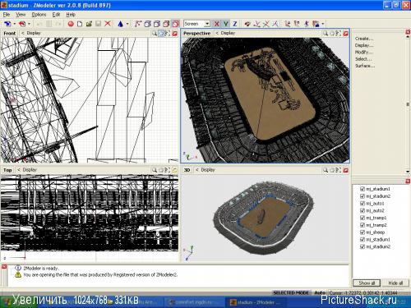Click Top viewport magnifier icon
This screenshot has width=411, height=308.
click(x=155, y=170)
